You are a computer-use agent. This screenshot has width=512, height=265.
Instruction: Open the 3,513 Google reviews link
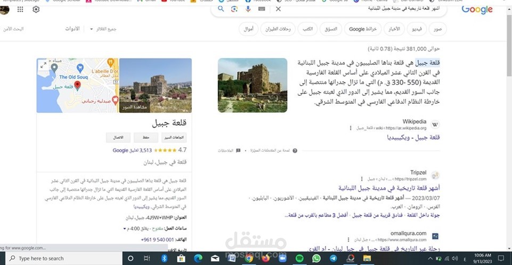click(132, 150)
